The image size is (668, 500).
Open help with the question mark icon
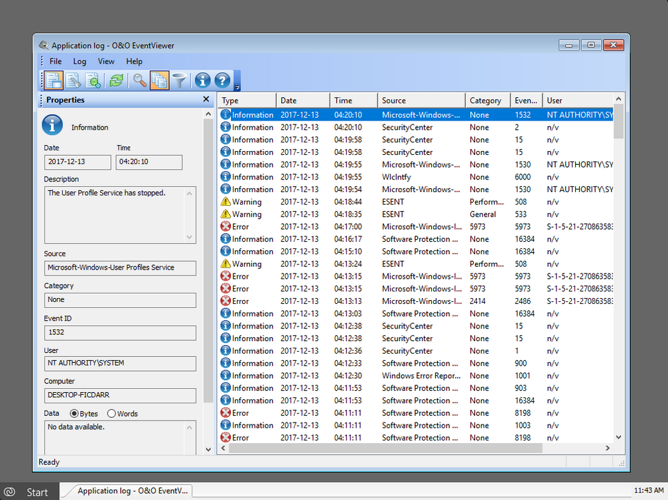point(222,81)
